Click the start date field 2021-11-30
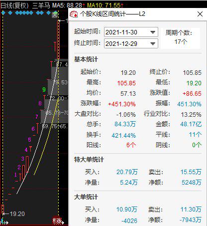 coord(131,32)
